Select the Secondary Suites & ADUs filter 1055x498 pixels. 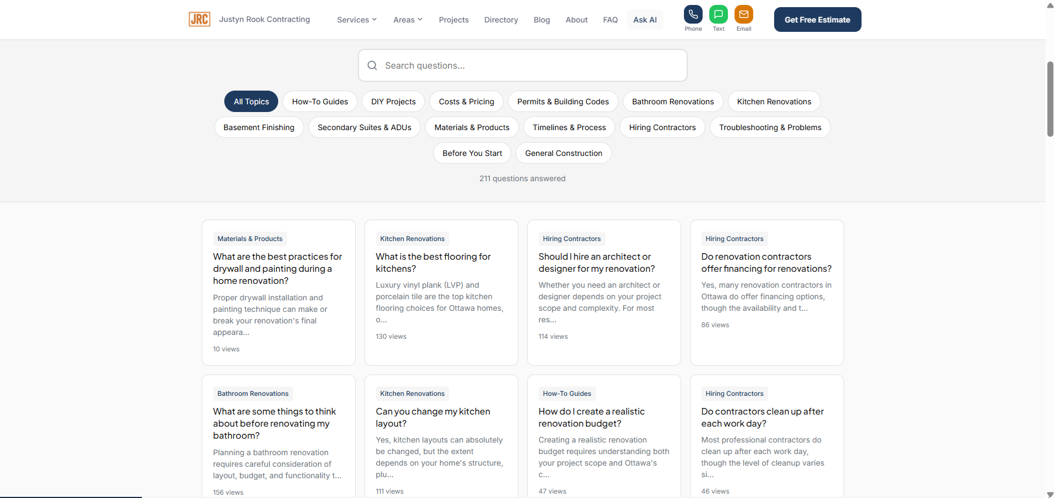pyautogui.click(x=364, y=127)
